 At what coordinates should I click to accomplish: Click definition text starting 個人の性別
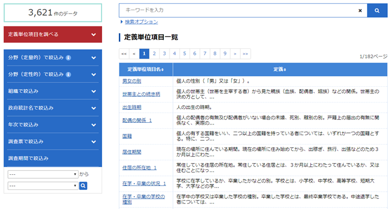(x=213, y=81)
